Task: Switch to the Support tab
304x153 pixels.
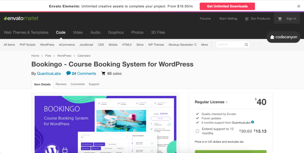Action: pos(94,84)
